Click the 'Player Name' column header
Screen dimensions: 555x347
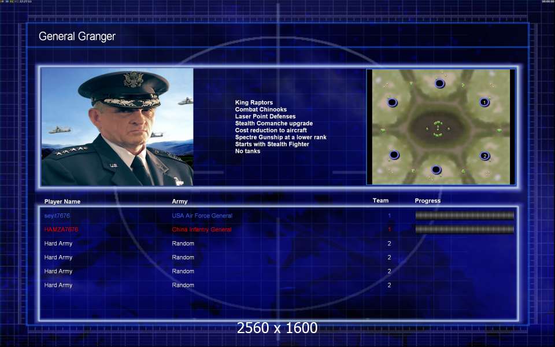(62, 201)
